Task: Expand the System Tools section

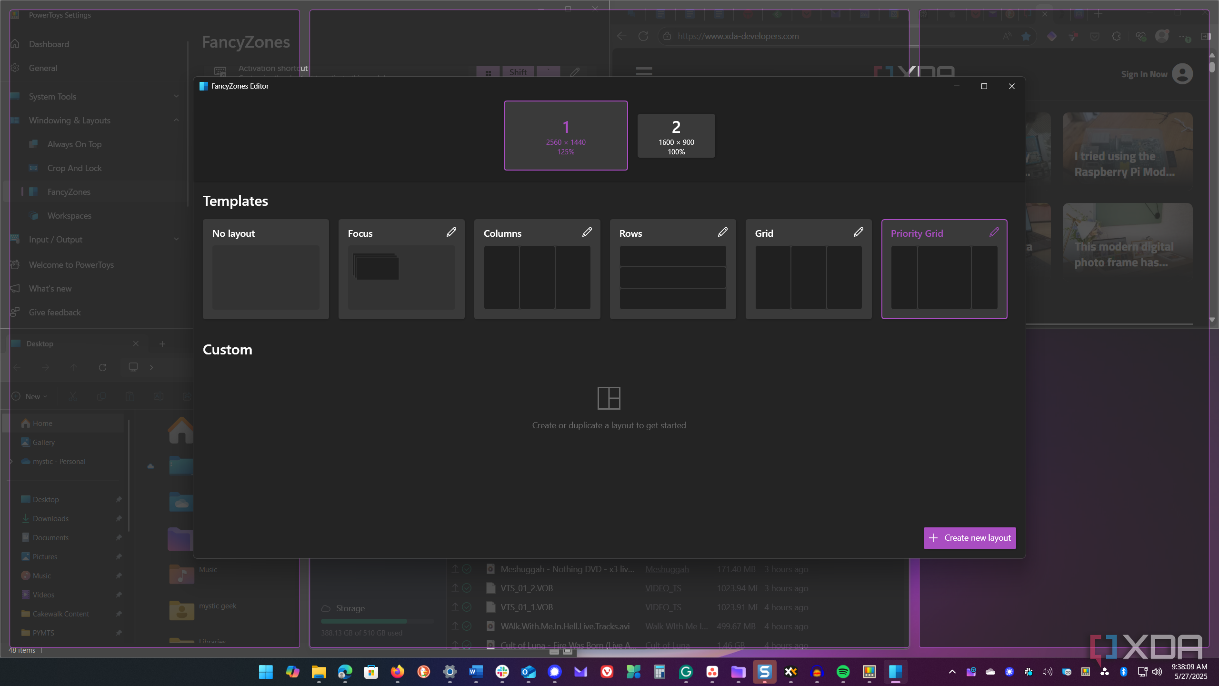Action: pyautogui.click(x=176, y=96)
